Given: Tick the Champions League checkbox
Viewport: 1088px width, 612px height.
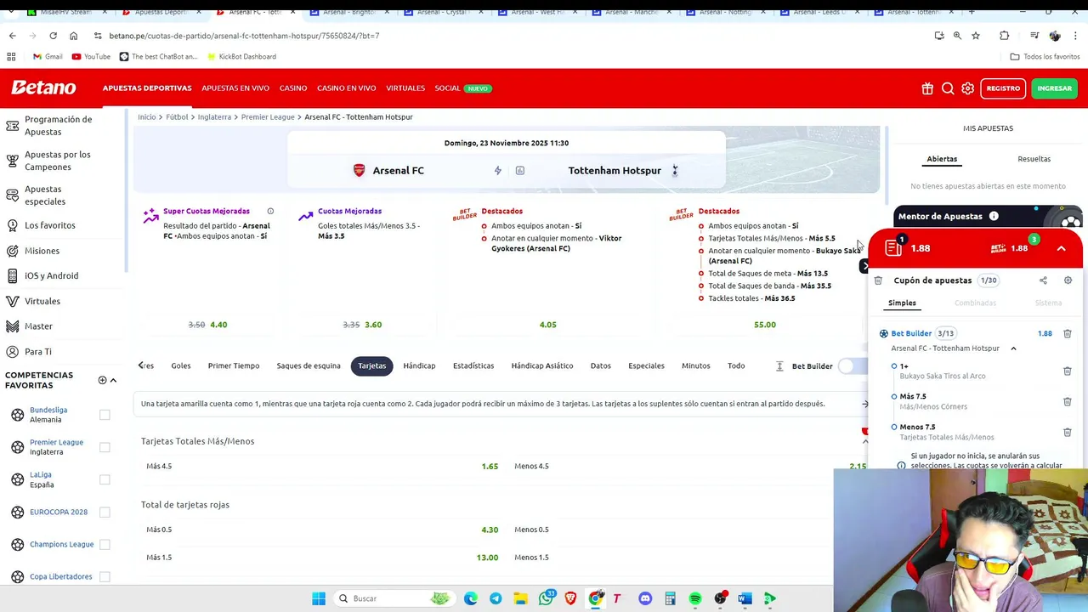Looking at the screenshot, I should click(x=105, y=544).
